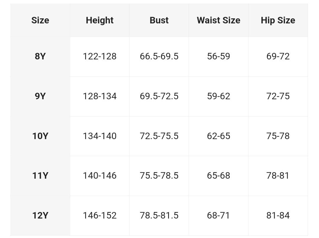Select the 9Y size row label
Screen dimensions: 319x238
pyautogui.click(x=40, y=96)
